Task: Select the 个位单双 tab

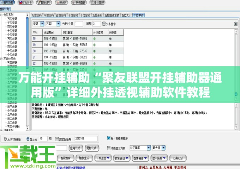Action: click(x=138, y=15)
